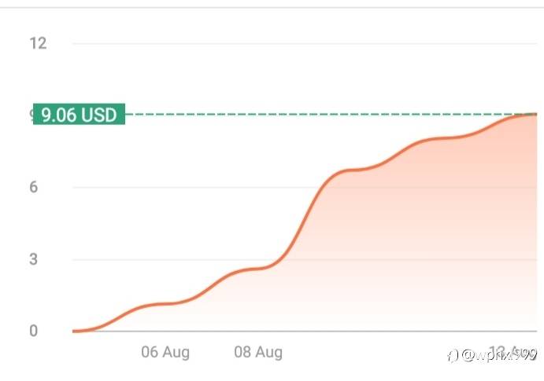Viewport: 544px width, 381px height.
Task: Click the orange line above 08 Aug
Action: 258,269
